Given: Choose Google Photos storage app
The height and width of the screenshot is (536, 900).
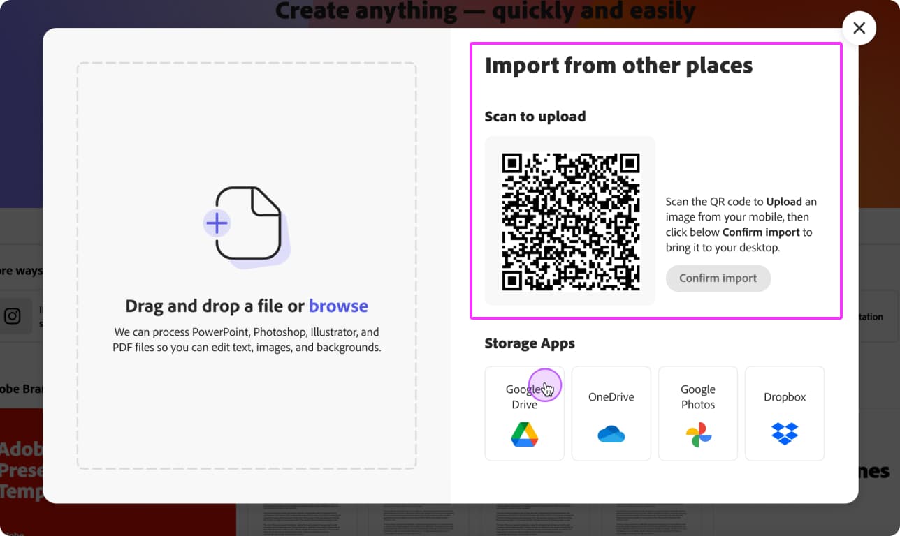Looking at the screenshot, I should coord(697,413).
